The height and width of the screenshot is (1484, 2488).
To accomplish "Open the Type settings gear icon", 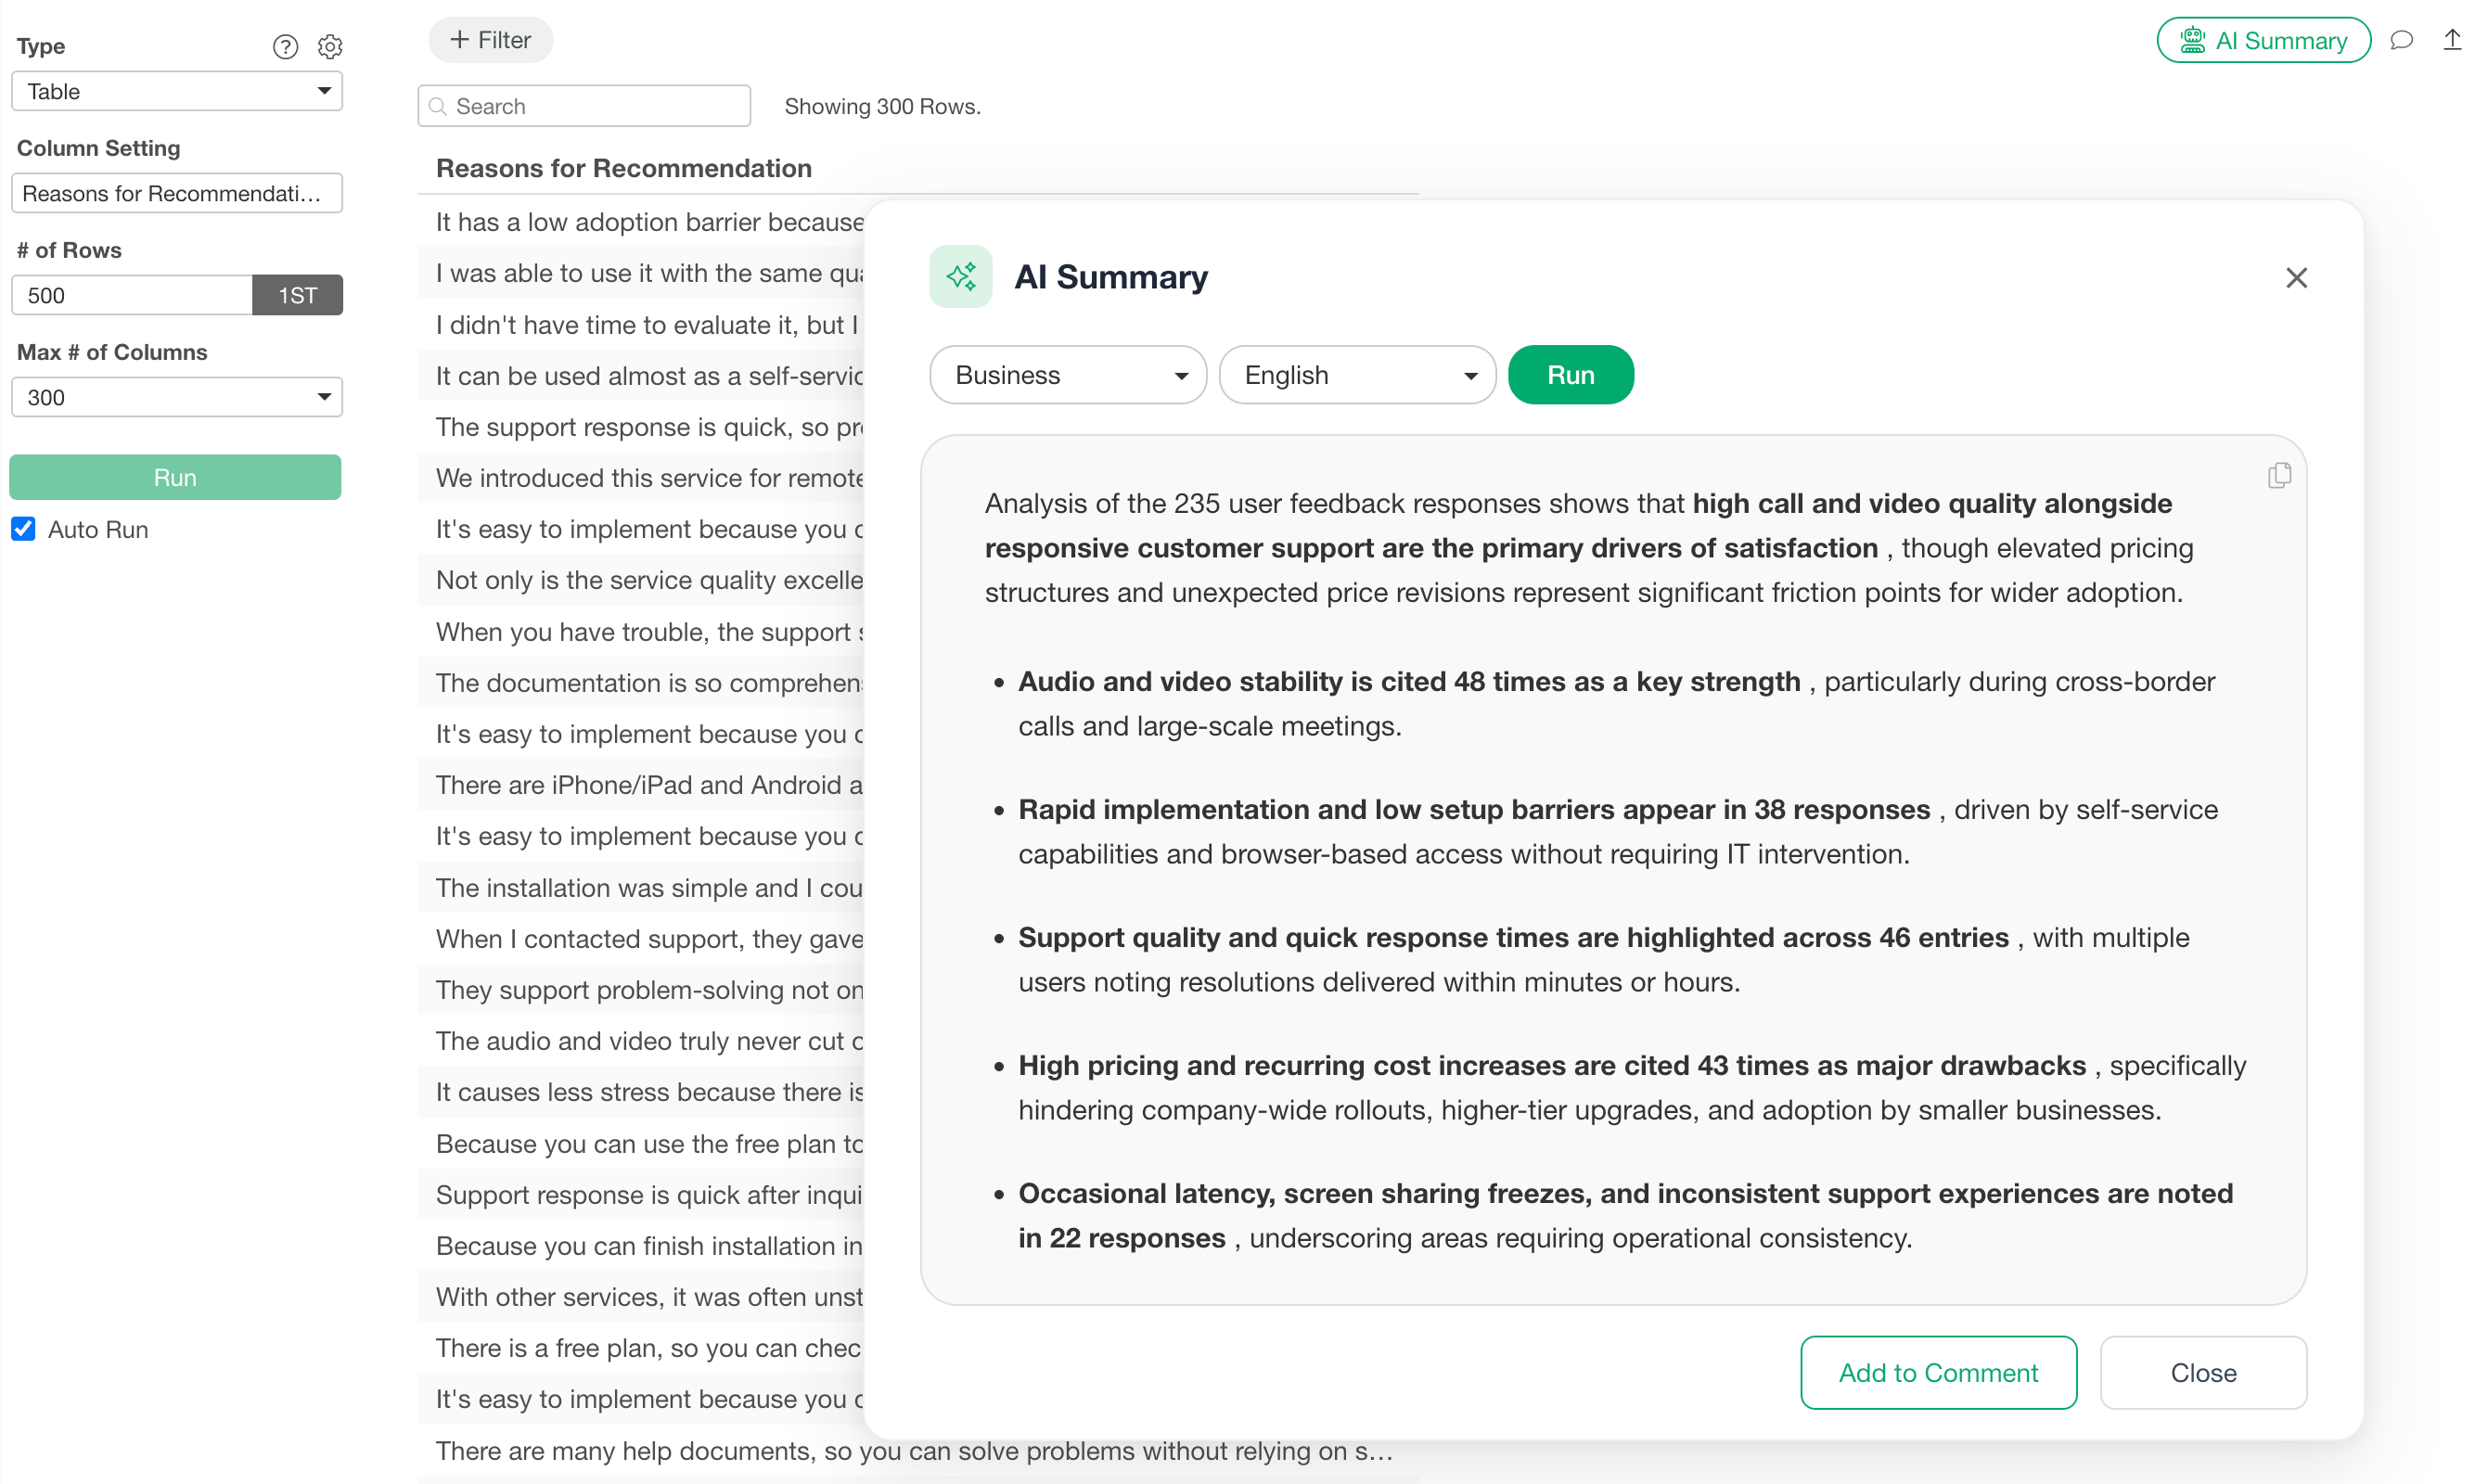I will point(330,46).
